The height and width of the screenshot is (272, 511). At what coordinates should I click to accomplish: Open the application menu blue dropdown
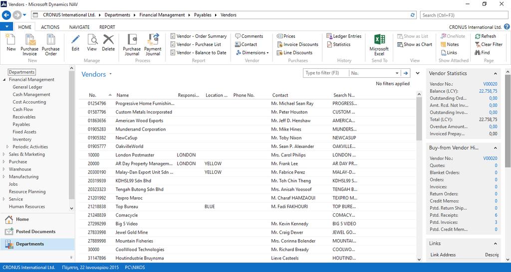[6, 27]
